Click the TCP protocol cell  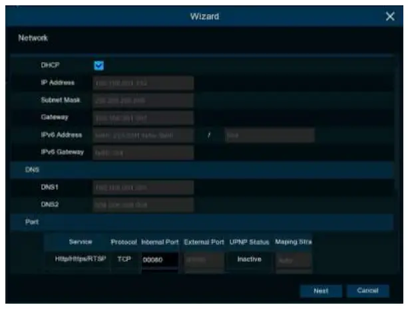pyautogui.click(x=124, y=259)
